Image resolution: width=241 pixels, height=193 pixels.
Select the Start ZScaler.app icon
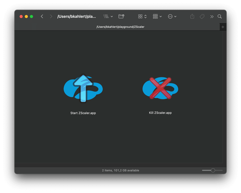[x=83, y=88]
